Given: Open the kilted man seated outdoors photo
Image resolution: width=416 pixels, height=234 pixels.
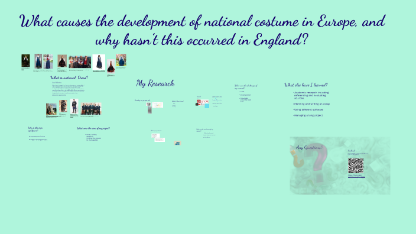Looking at the screenshot, I should pyautogui.click(x=51, y=109).
